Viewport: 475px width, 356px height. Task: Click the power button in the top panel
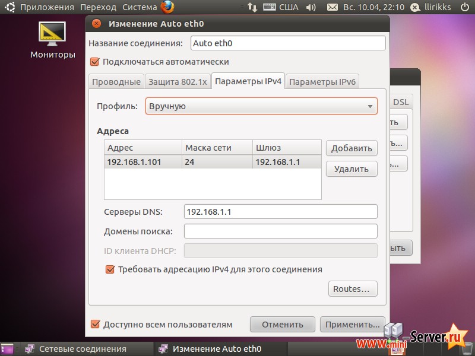click(464, 8)
